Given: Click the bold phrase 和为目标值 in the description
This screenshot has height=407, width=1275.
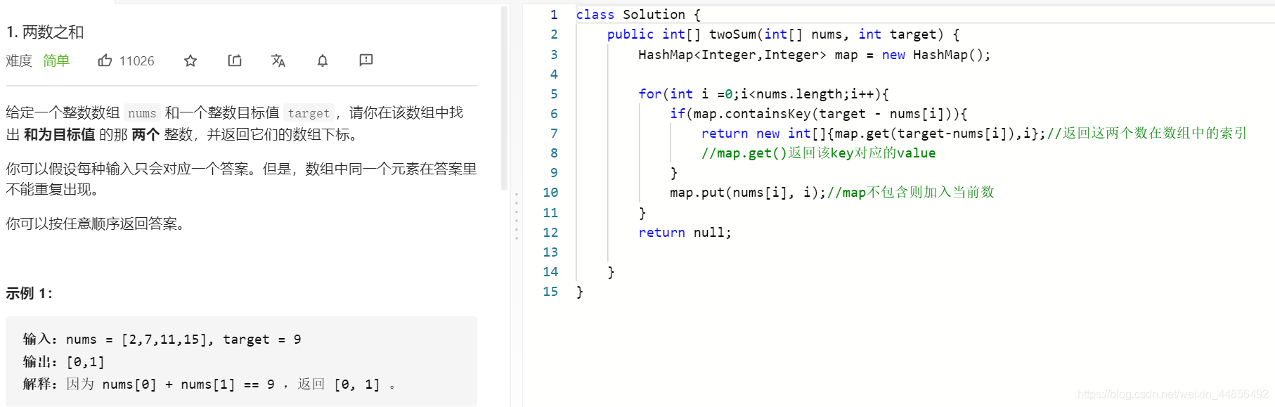Looking at the screenshot, I should click(x=60, y=135).
